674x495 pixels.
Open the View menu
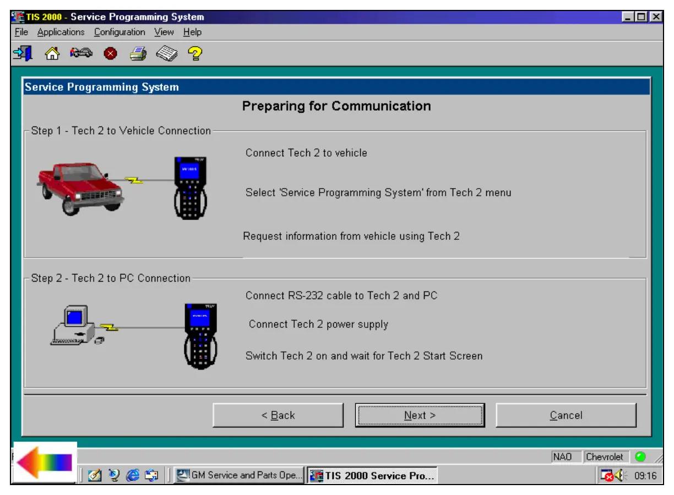point(164,32)
